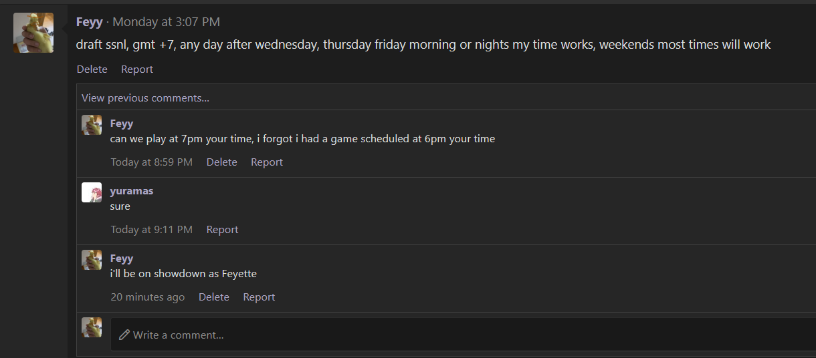Image resolution: width=816 pixels, height=358 pixels.
Task: Report the Feyette showdown comment
Action: tap(259, 297)
